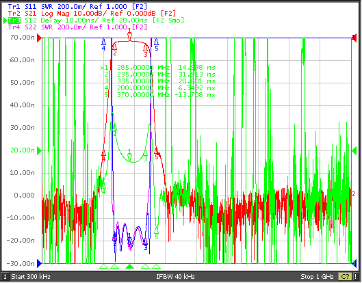Click red marker 1 at top of passband
Viewport: 362px width, 283px height.
[x=129, y=35]
